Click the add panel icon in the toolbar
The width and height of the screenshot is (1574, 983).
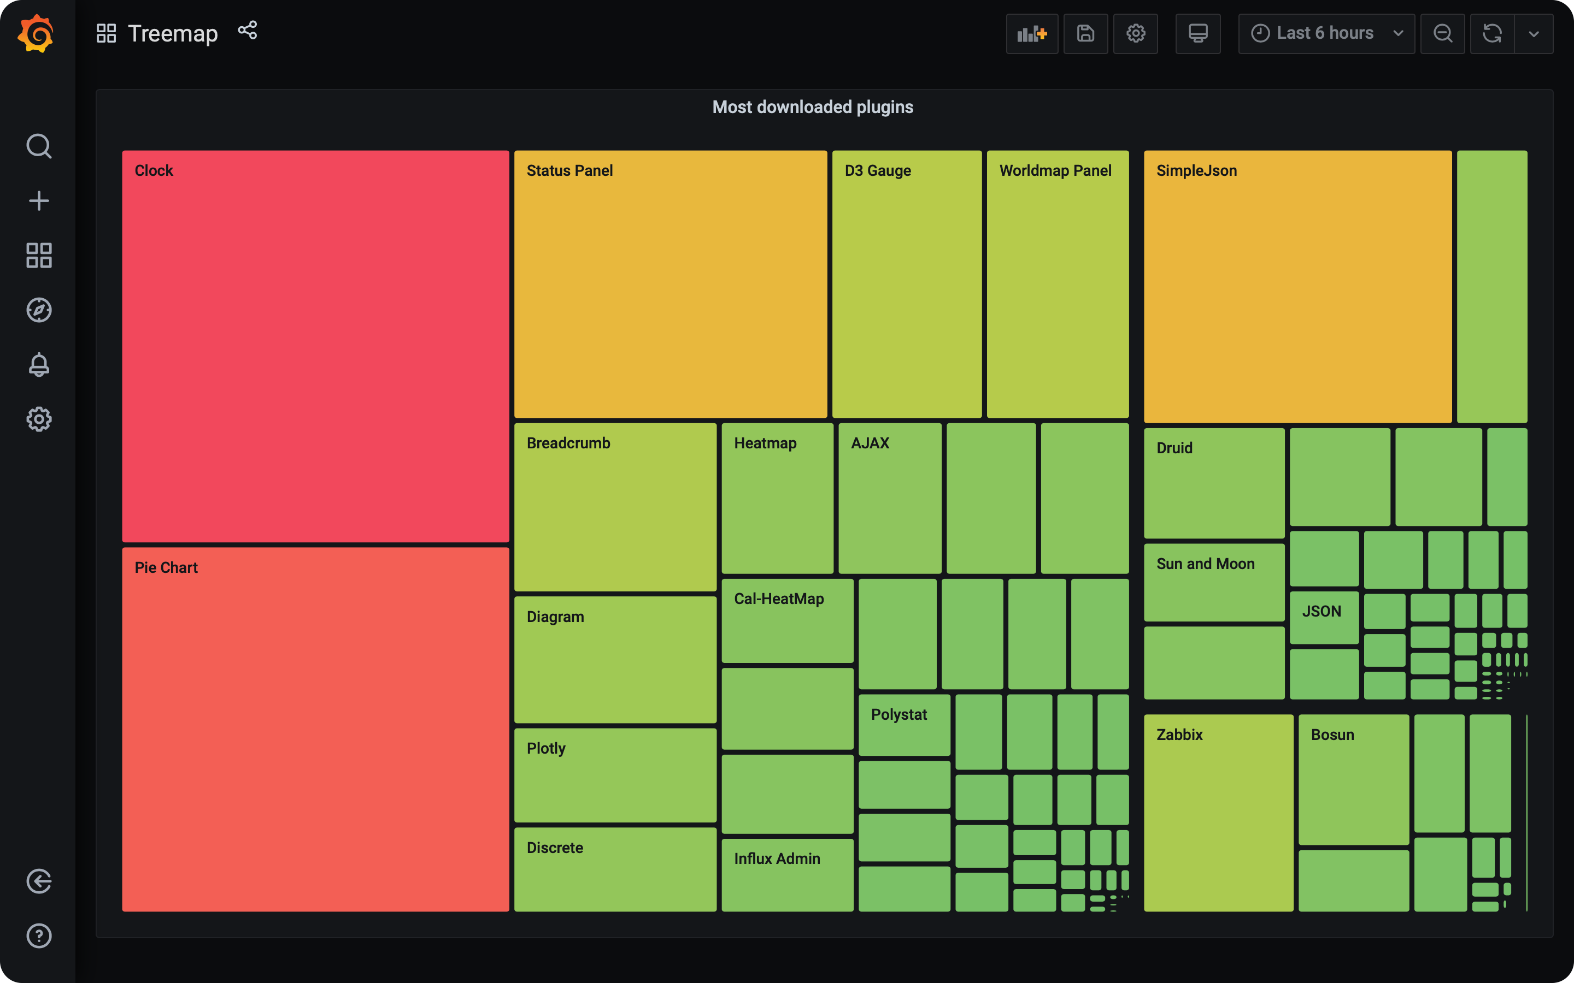(x=1031, y=33)
